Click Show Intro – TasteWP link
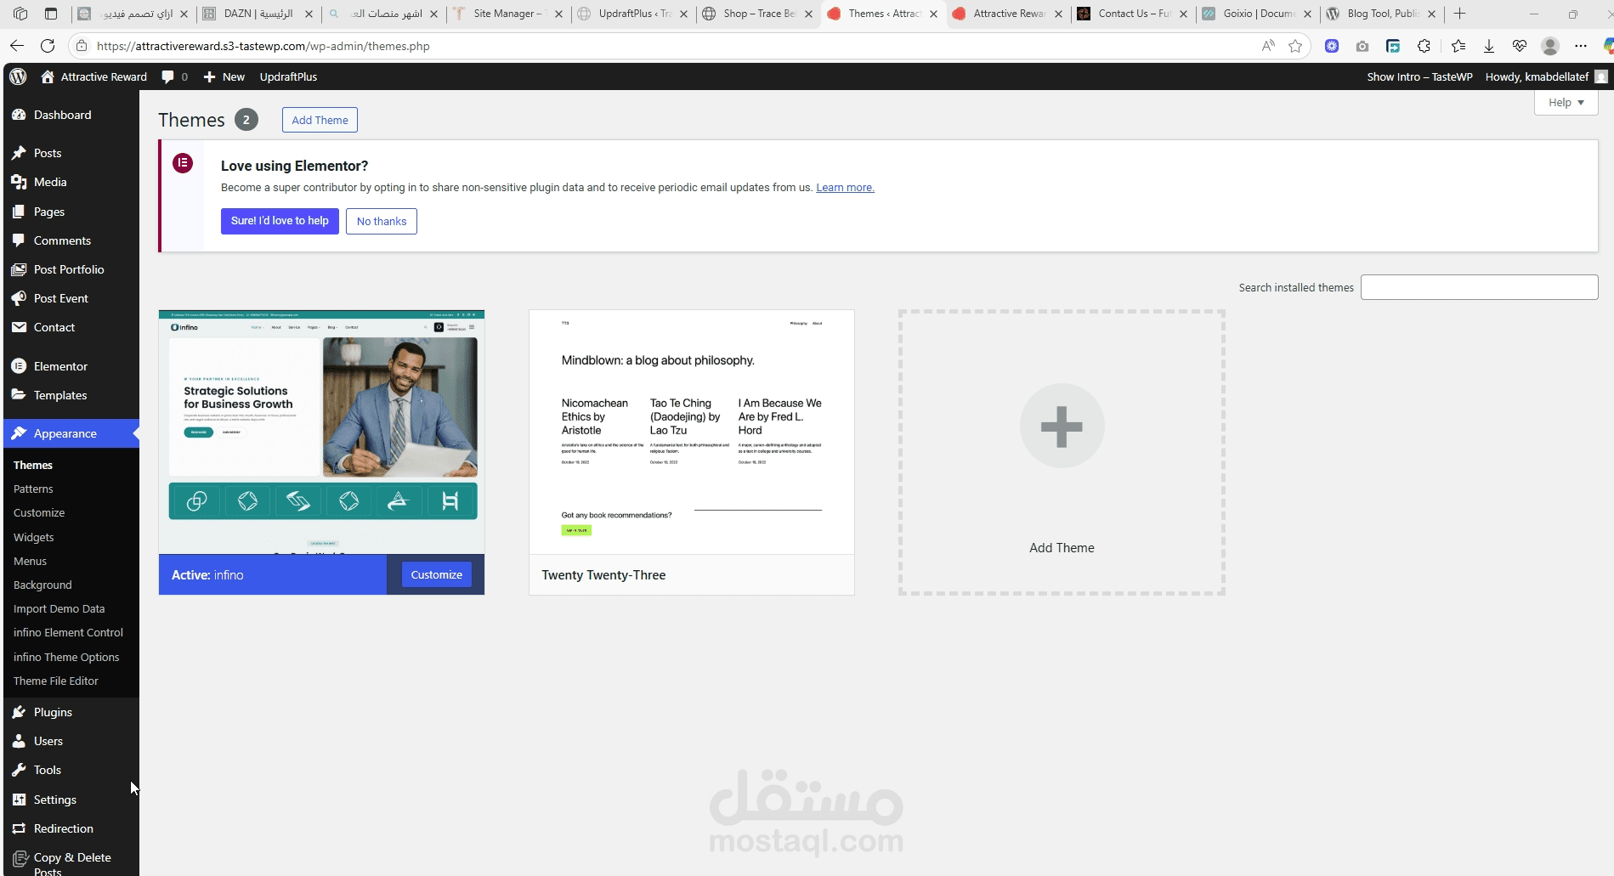The image size is (1614, 876). click(x=1419, y=76)
